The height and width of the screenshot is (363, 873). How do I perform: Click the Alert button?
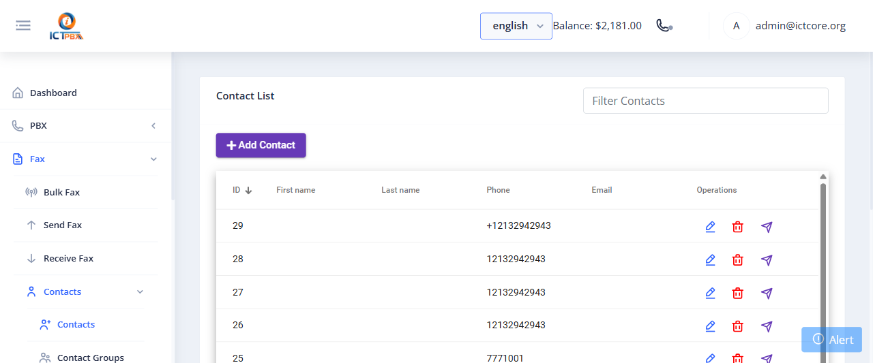(831, 340)
